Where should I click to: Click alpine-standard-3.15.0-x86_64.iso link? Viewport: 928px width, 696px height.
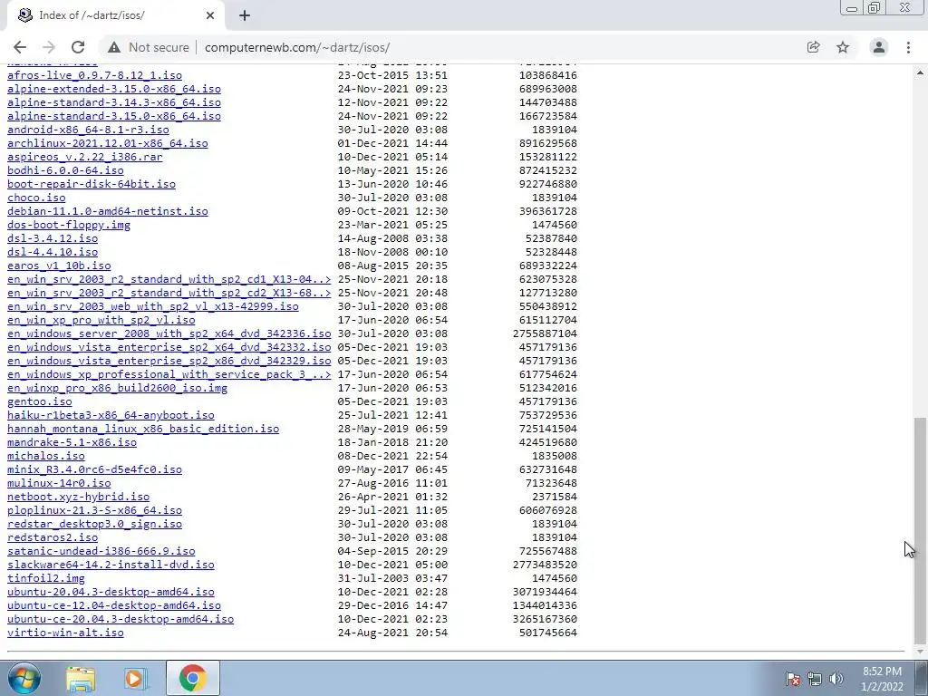(113, 116)
